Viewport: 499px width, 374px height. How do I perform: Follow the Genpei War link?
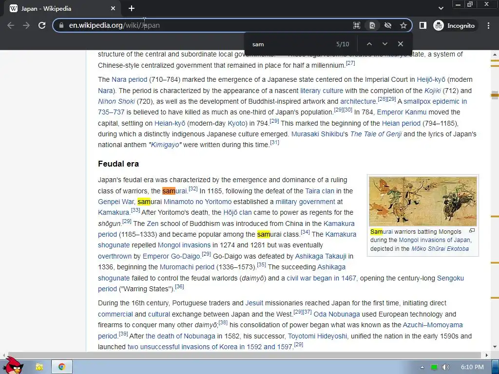(x=116, y=202)
